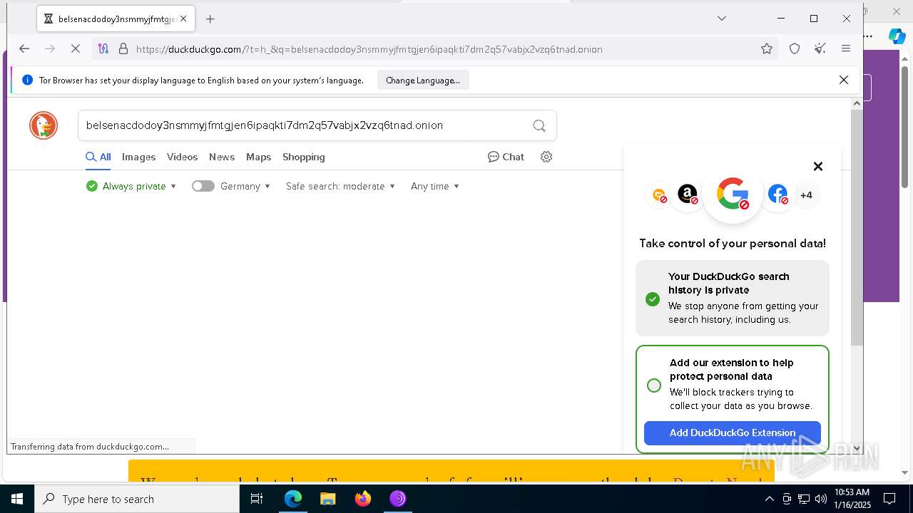Open the Windows Start menu
Screen dimensions: 913x513
click(17, 499)
